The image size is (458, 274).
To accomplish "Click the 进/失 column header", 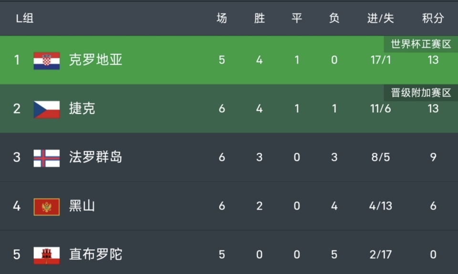I will pyautogui.click(x=380, y=19).
